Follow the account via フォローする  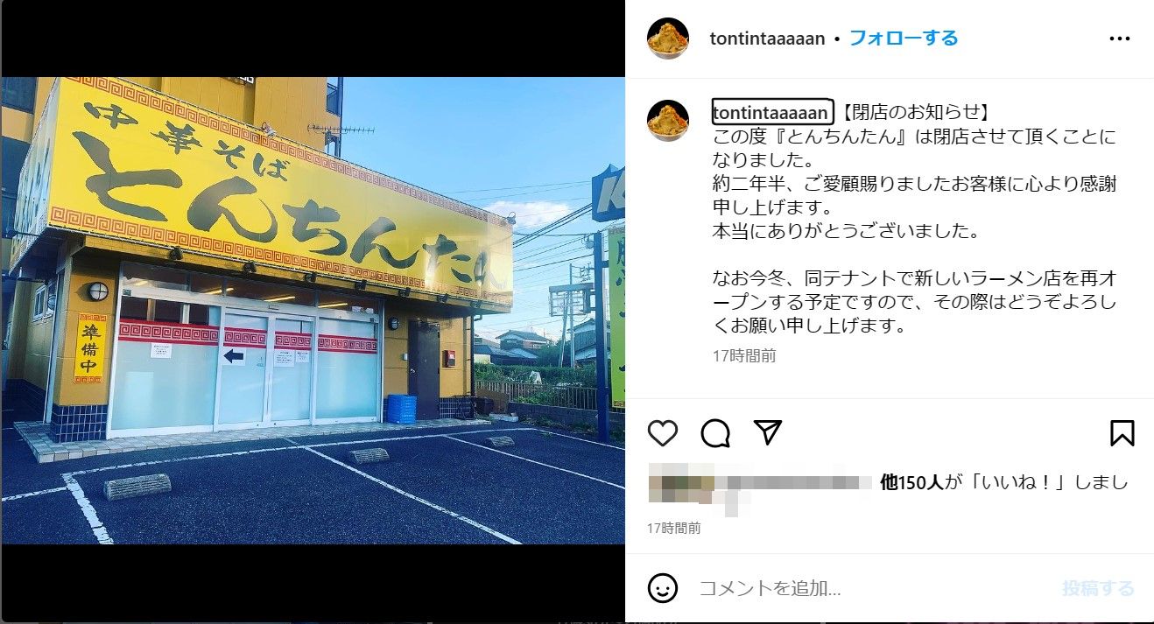pyautogui.click(x=904, y=39)
